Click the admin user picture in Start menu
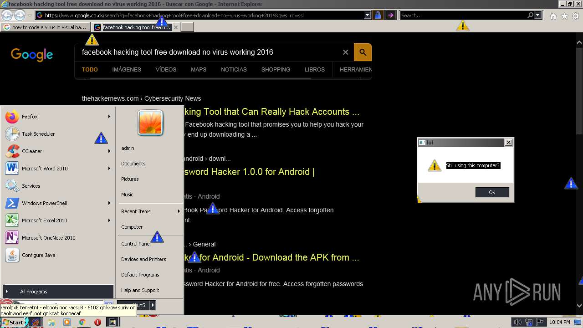The width and height of the screenshot is (583, 328). tap(150, 123)
